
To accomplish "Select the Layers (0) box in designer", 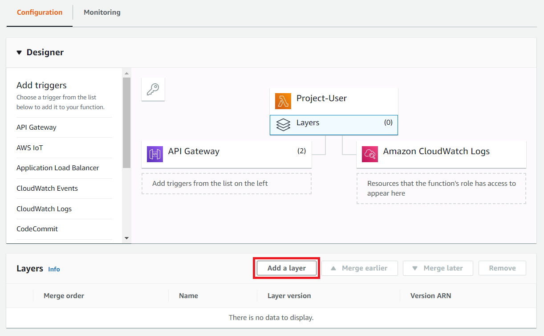I will click(x=334, y=125).
